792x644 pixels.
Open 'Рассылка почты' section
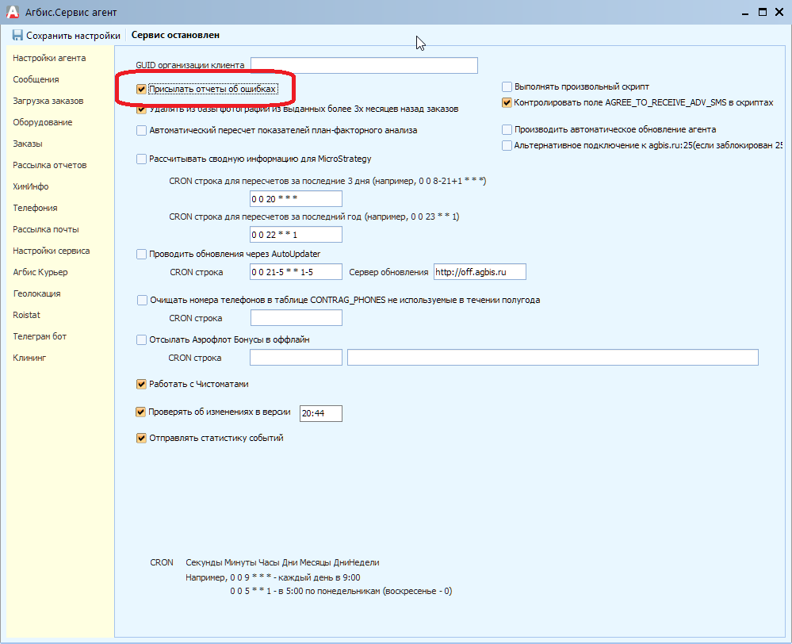coord(45,229)
